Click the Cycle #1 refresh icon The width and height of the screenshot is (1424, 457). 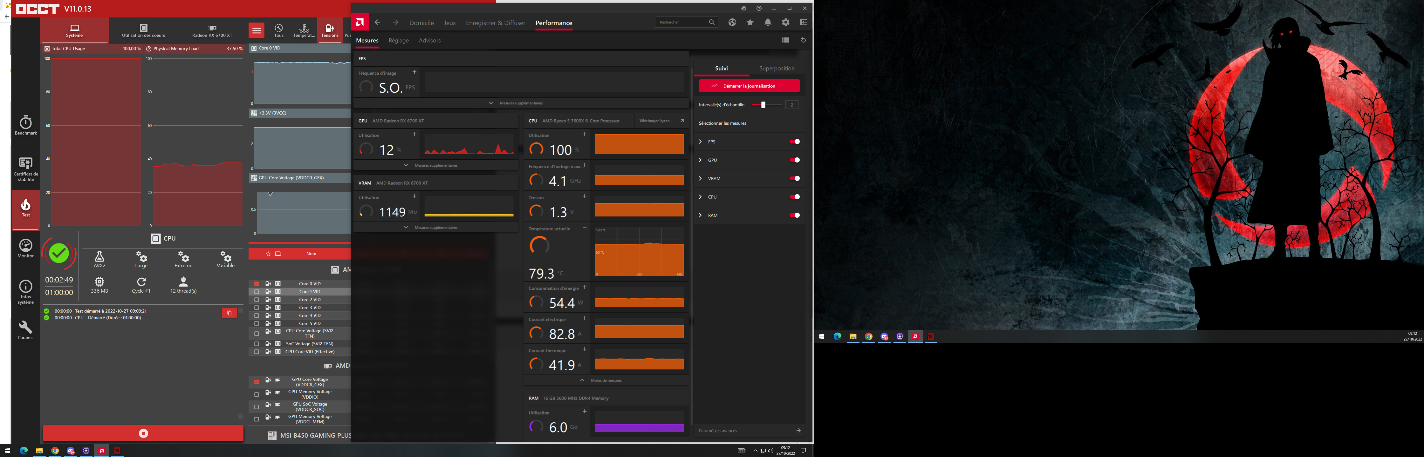[141, 281]
